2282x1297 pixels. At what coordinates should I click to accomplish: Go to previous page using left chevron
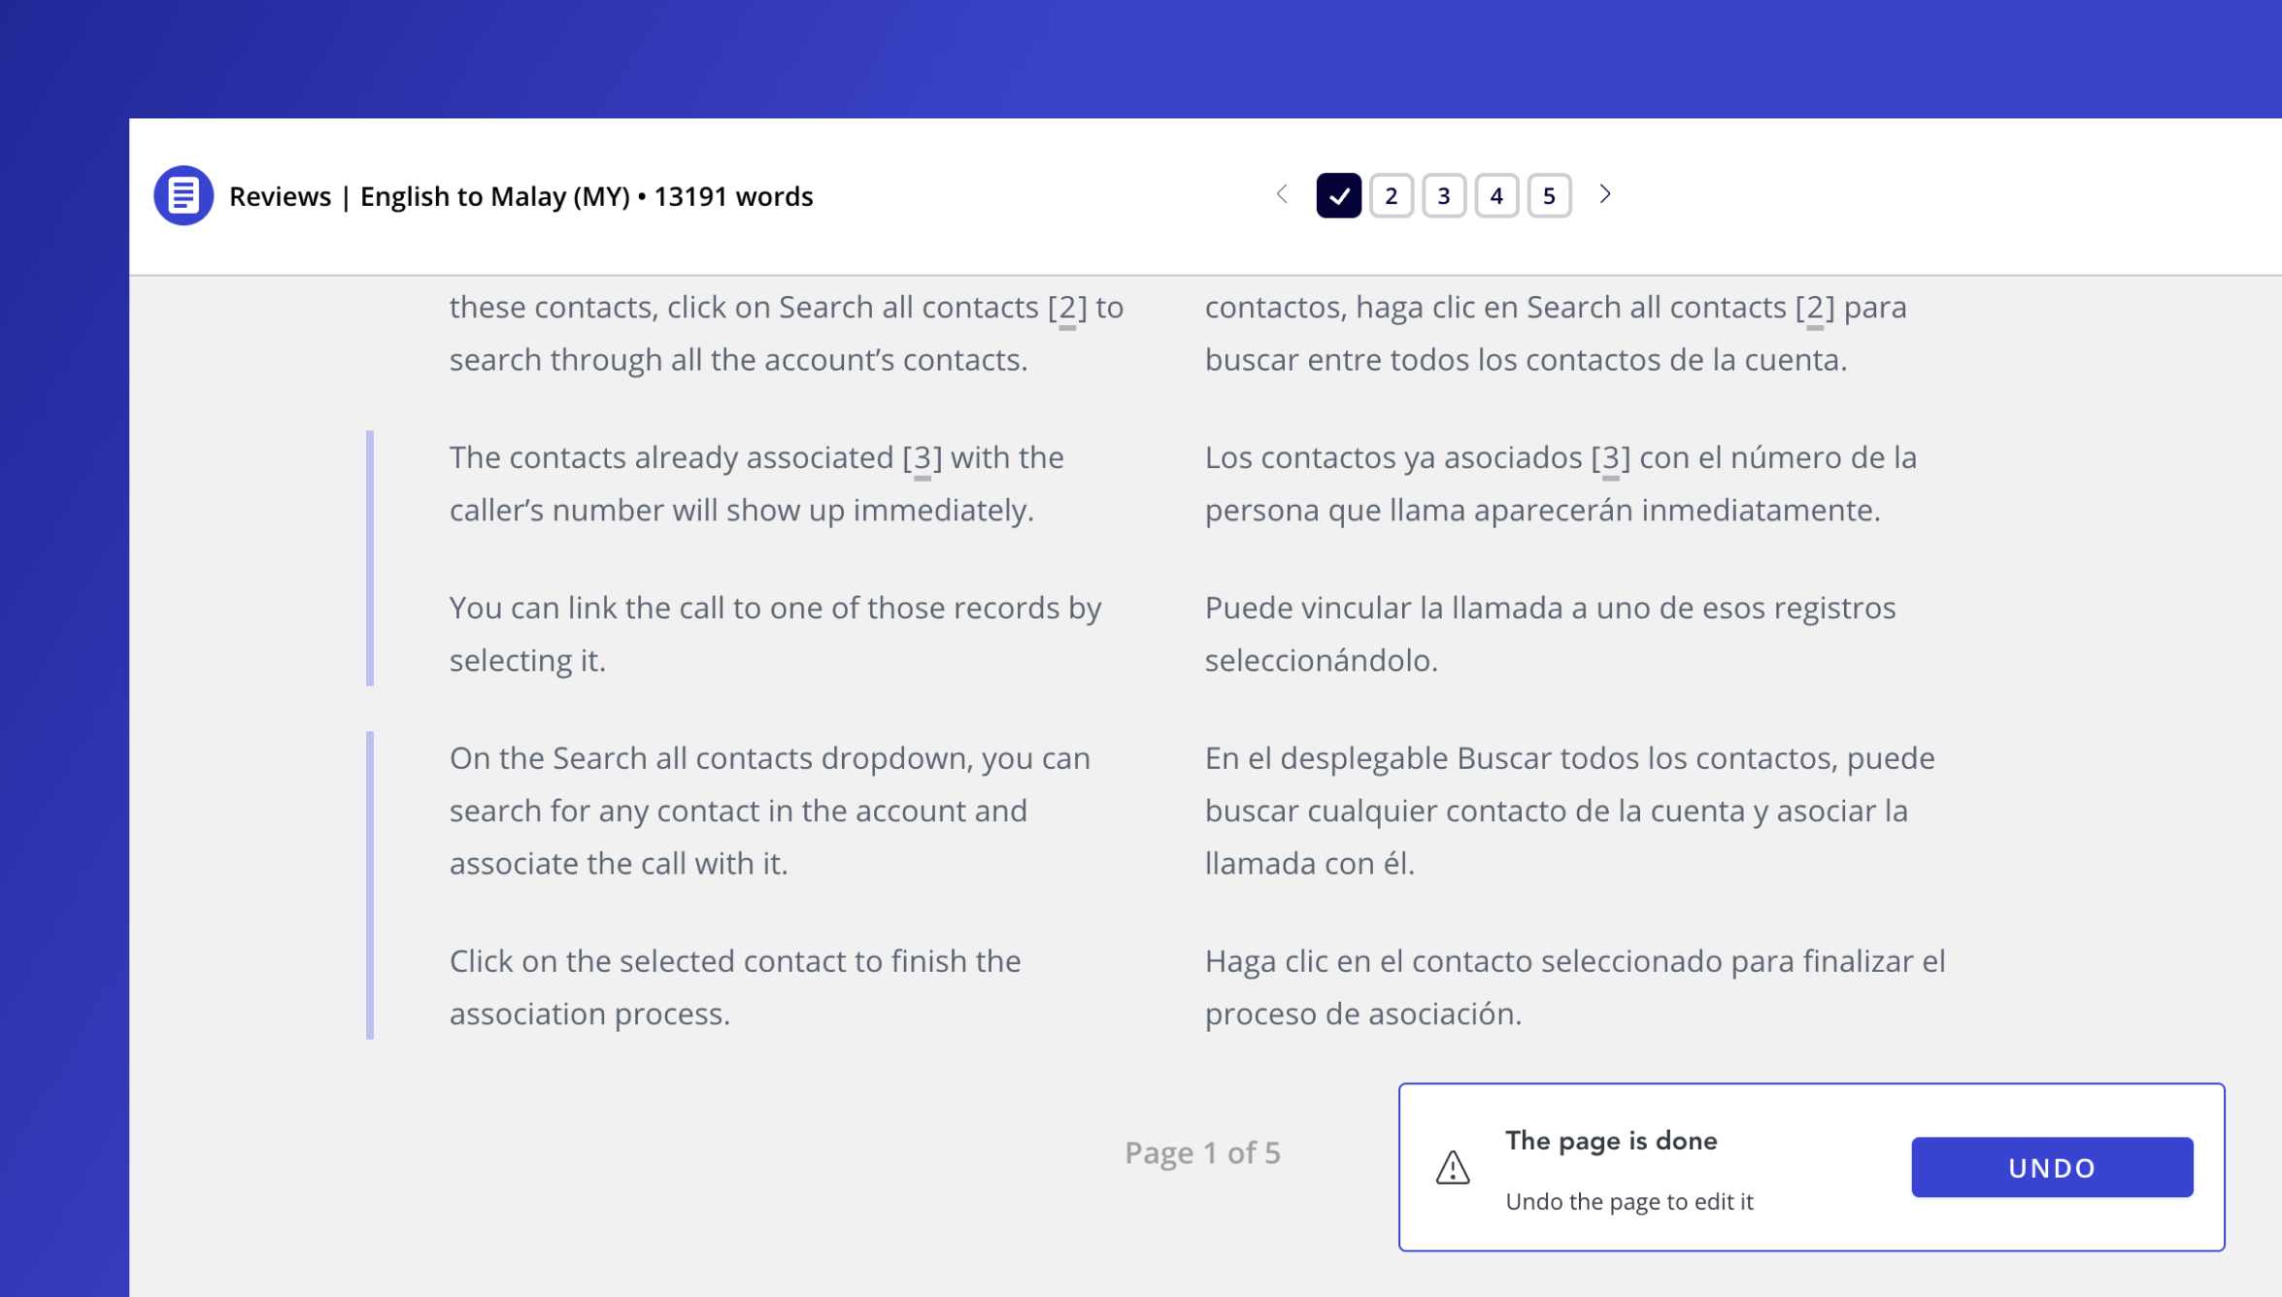[1282, 195]
